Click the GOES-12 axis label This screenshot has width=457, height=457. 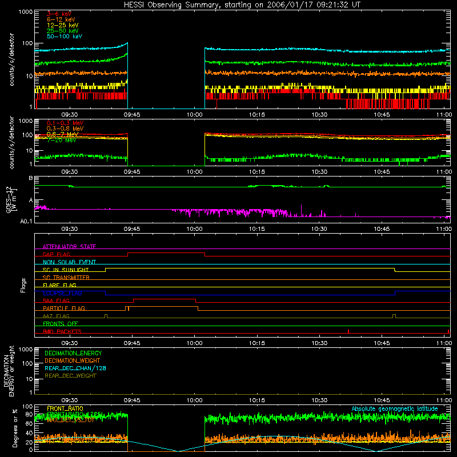click(x=11, y=199)
